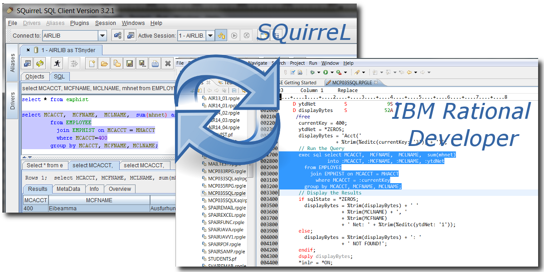Expand the External Tools dropdown arrow in Rational
Viewport: 544px width, 272px height.
coord(346,72)
